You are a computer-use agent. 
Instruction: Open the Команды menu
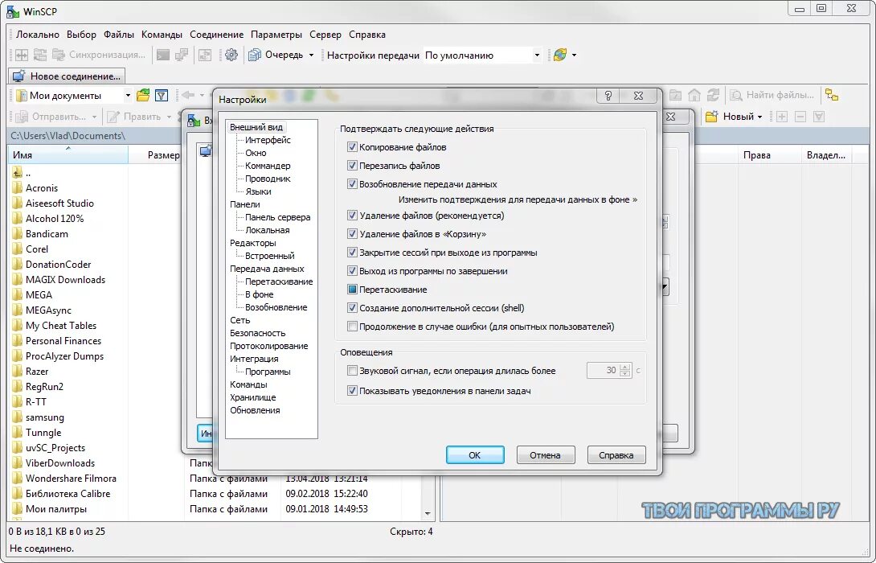coord(162,35)
